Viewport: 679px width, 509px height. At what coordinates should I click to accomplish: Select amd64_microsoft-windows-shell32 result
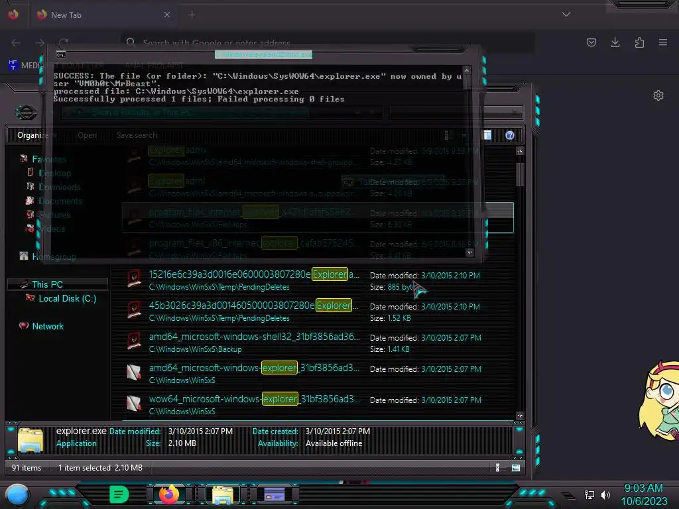(x=318, y=343)
